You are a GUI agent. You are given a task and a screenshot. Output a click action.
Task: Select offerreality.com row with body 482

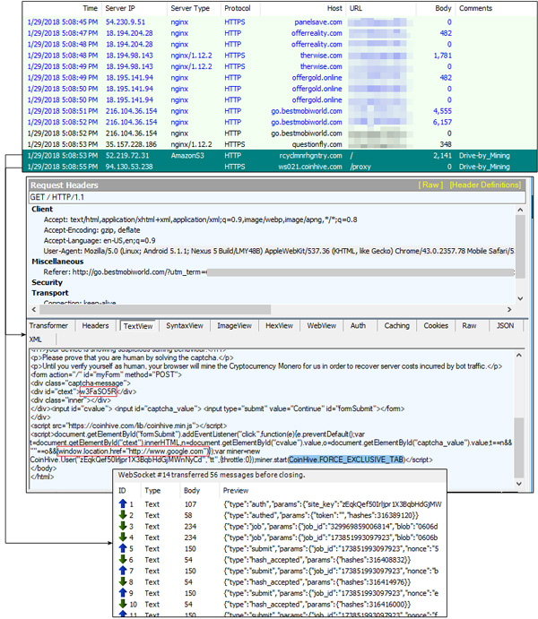pos(280,33)
